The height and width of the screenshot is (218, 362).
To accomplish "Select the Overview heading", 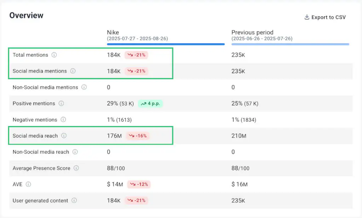I will (x=26, y=16).
